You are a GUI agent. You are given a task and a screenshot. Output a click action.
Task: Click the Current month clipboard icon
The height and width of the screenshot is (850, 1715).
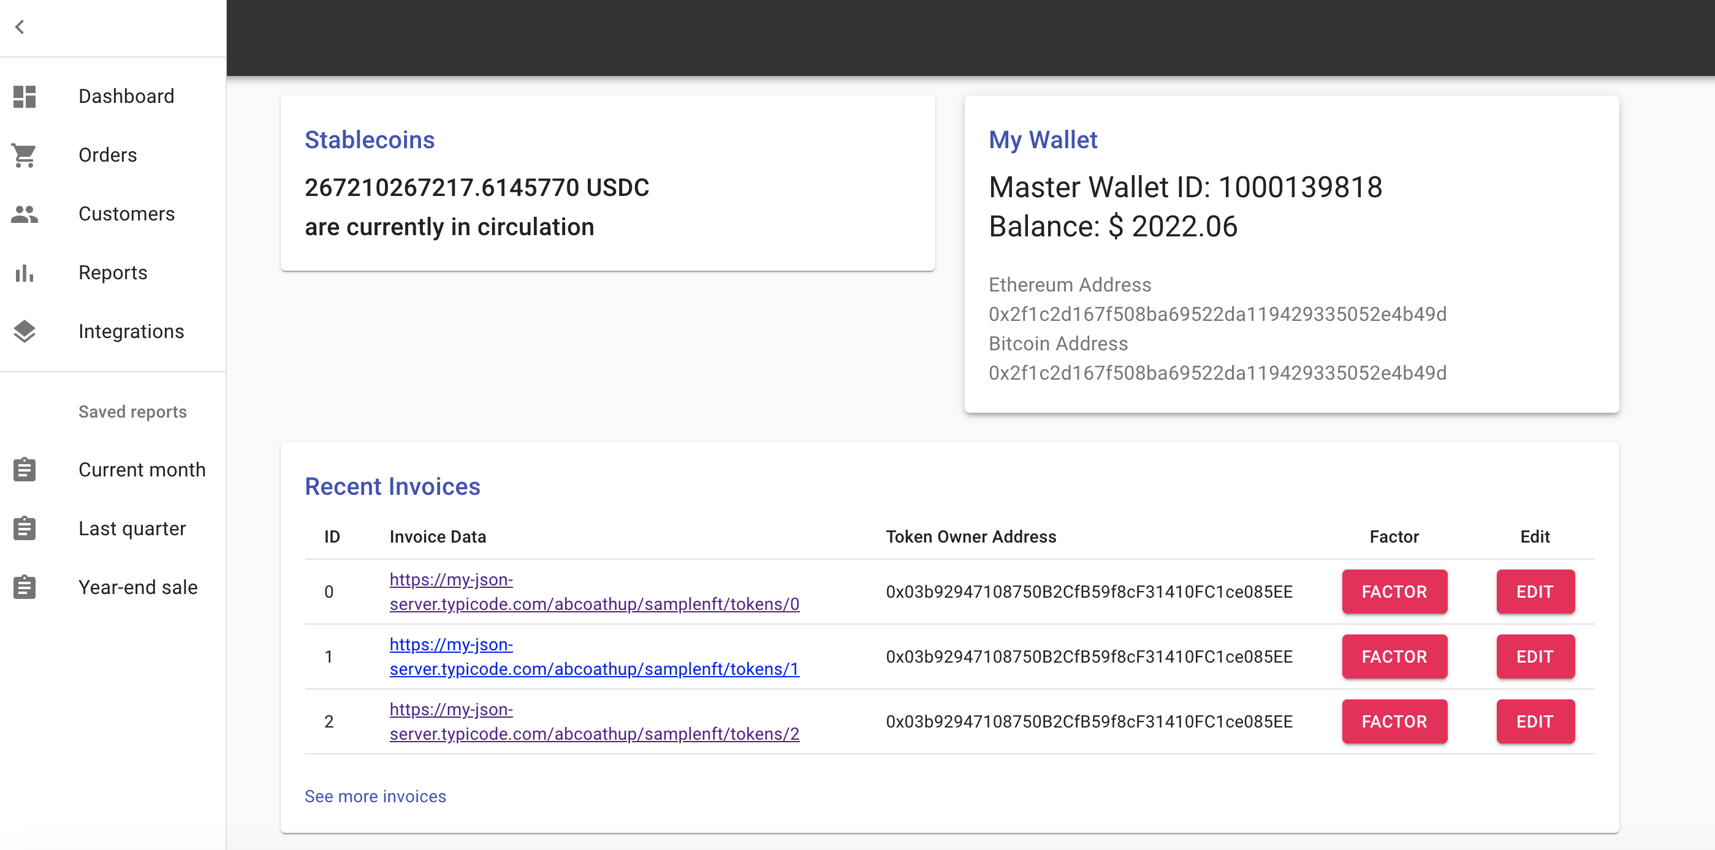(x=25, y=470)
